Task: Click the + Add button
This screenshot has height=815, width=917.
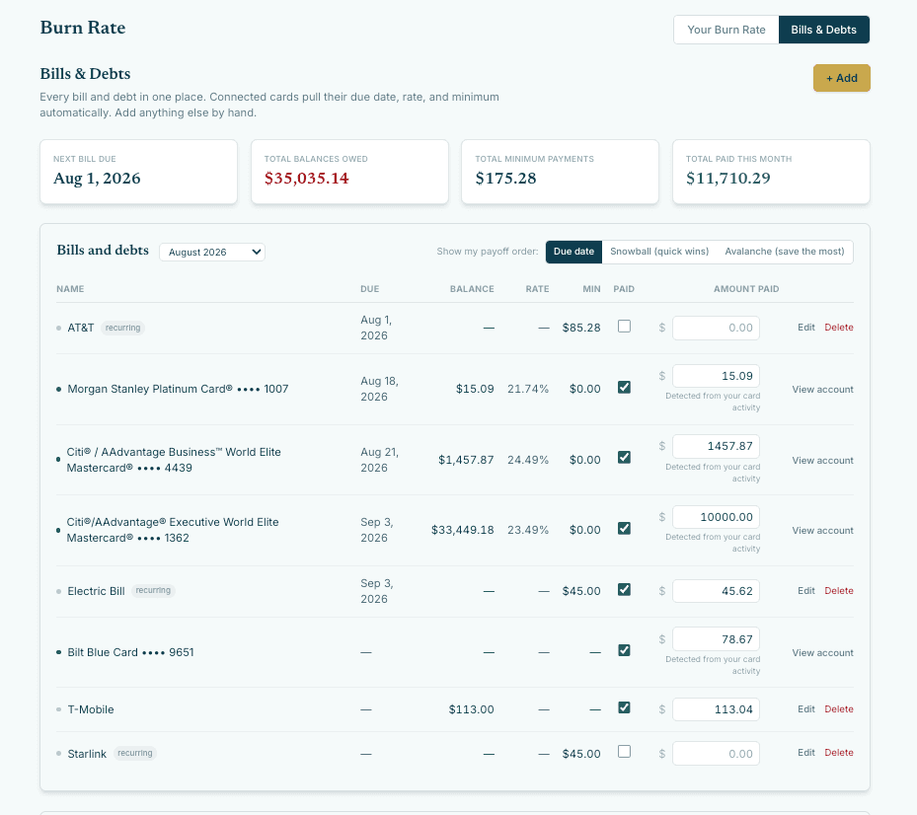Action: tap(842, 78)
